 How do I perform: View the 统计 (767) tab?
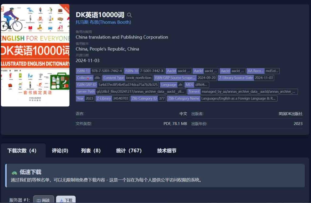[x=129, y=151]
